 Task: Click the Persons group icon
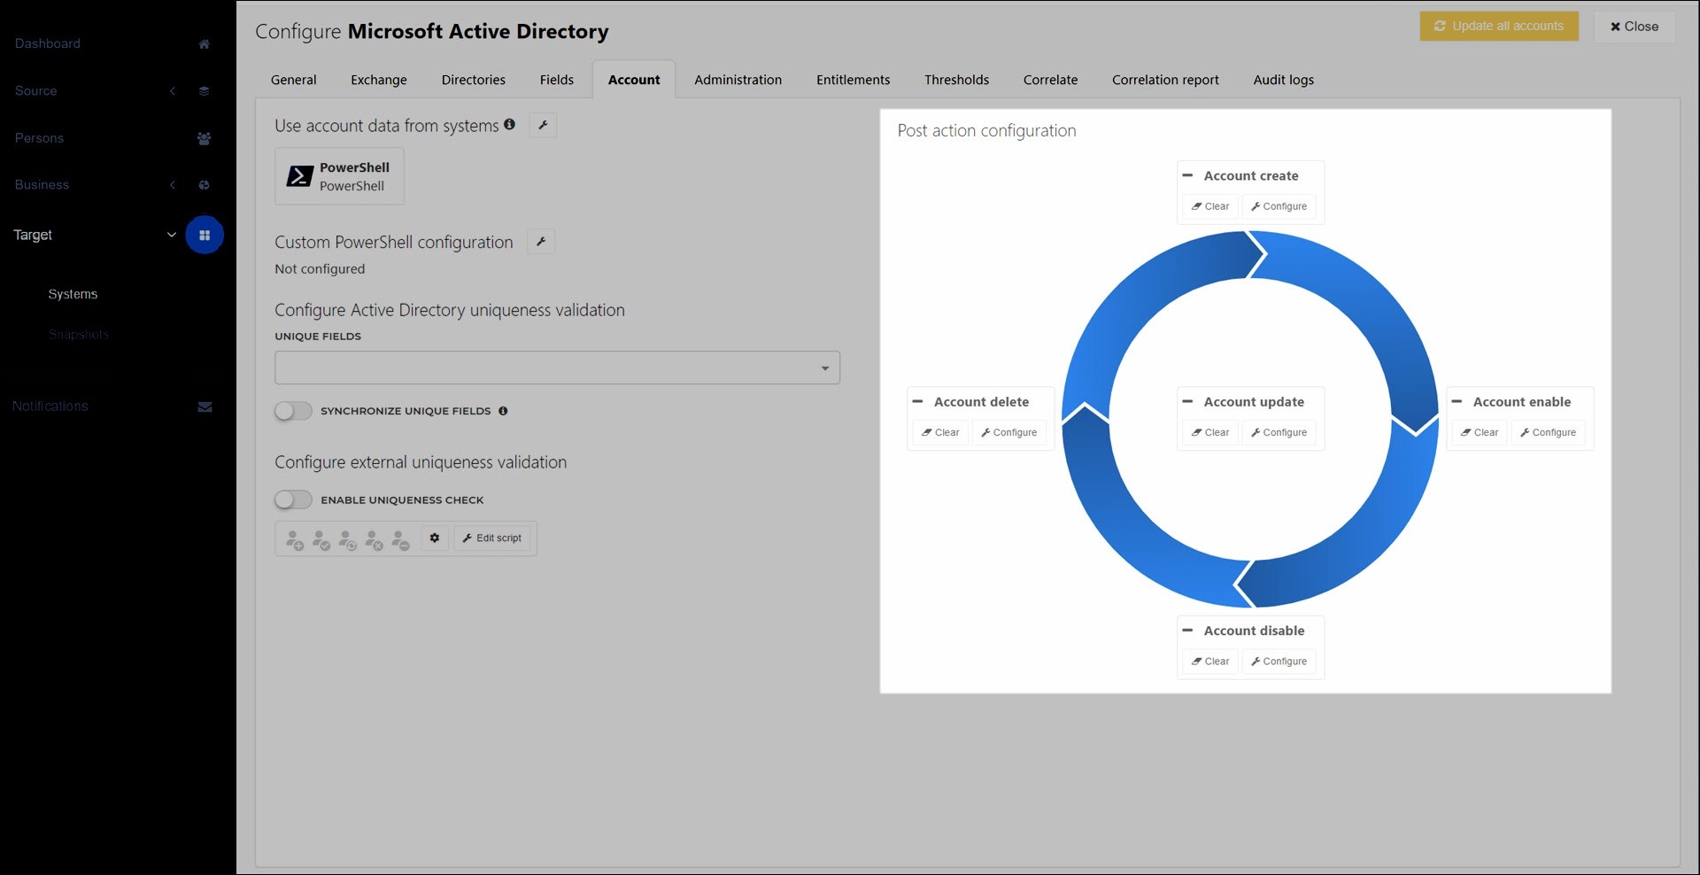[x=204, y=138]
